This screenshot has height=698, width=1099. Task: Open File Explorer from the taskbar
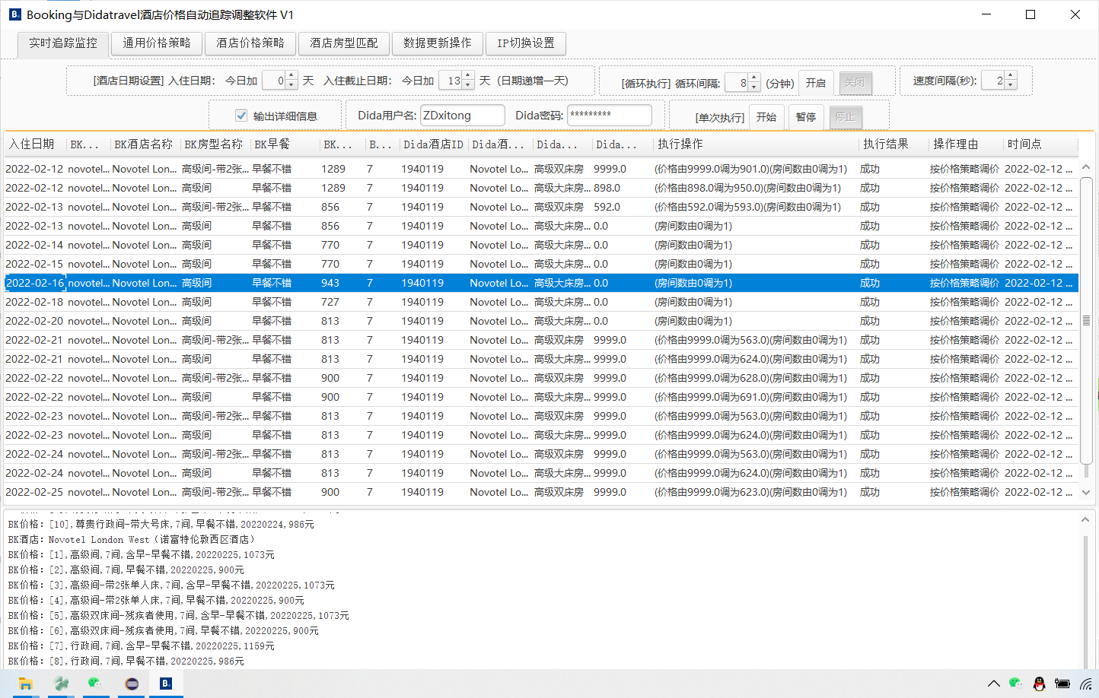click(26, 684)
